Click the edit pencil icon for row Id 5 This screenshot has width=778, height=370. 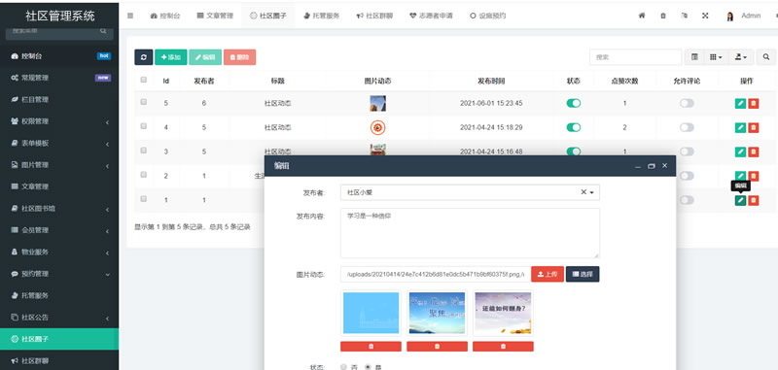[x=740, y=104]
